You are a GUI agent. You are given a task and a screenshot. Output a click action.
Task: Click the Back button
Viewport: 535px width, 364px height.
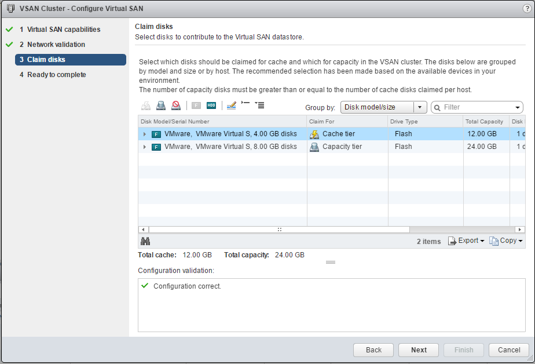[373, 350]
